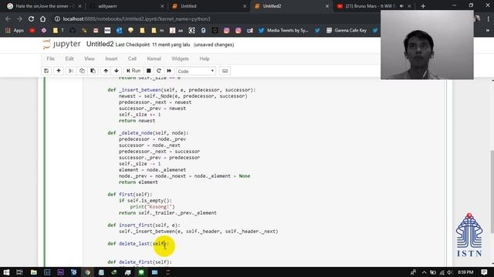
Task: Open the YouTube bookmark in the bookmarks bar
Action: (x=32, y=31)
